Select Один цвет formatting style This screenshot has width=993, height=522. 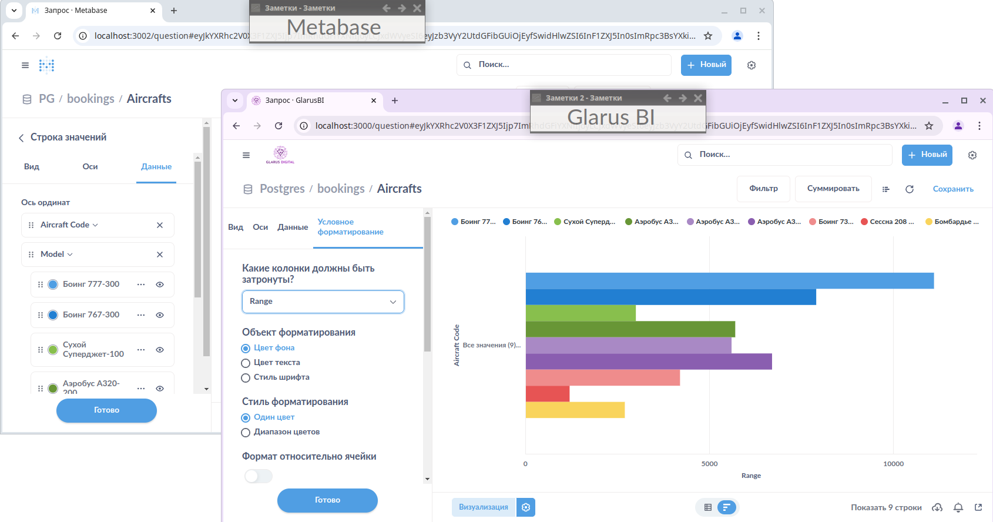pos(246,418)
